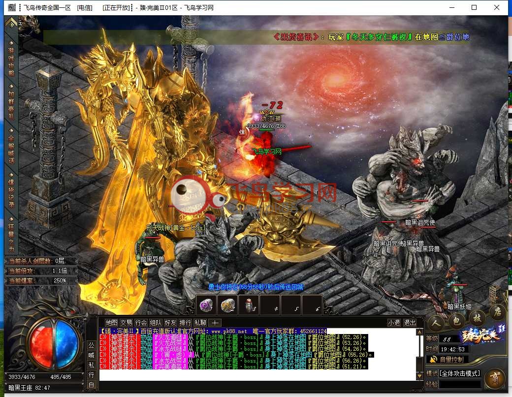Use the purple scroll in quick slot 1
This screenshot has height=397, width=512.
pyautogui.click(x=206, y=305)
